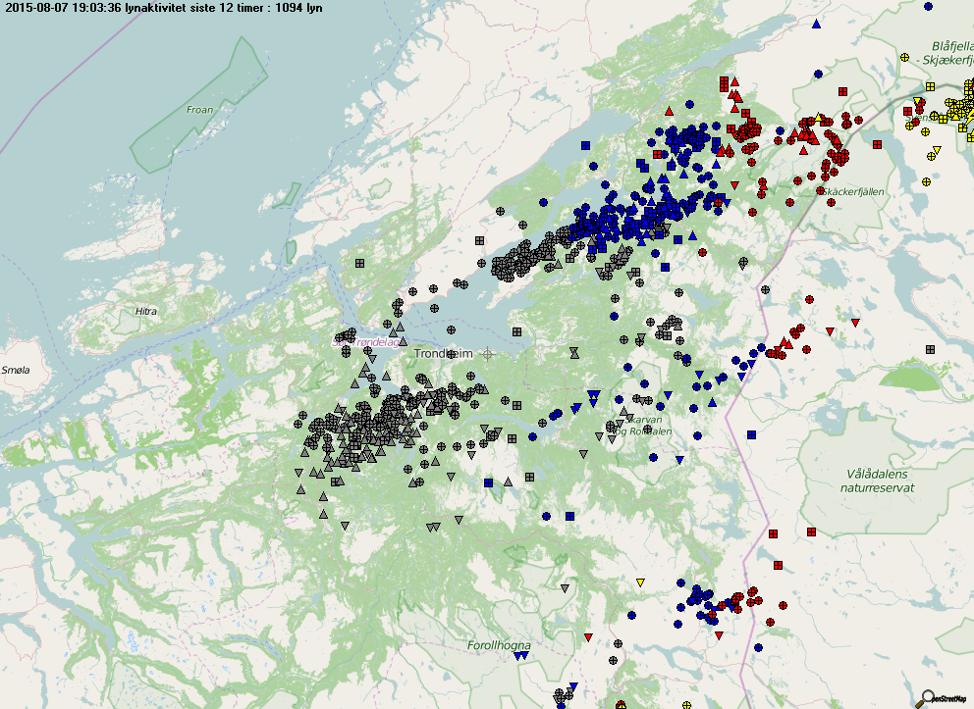Click the blue circle marker in top-right corner

tap(928, 6)
